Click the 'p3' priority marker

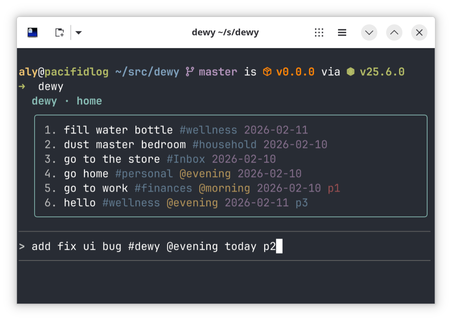(x=302, y=203)
